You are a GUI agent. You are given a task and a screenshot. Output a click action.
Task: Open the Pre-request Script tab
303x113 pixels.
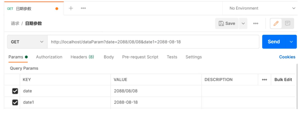[140, 57]
